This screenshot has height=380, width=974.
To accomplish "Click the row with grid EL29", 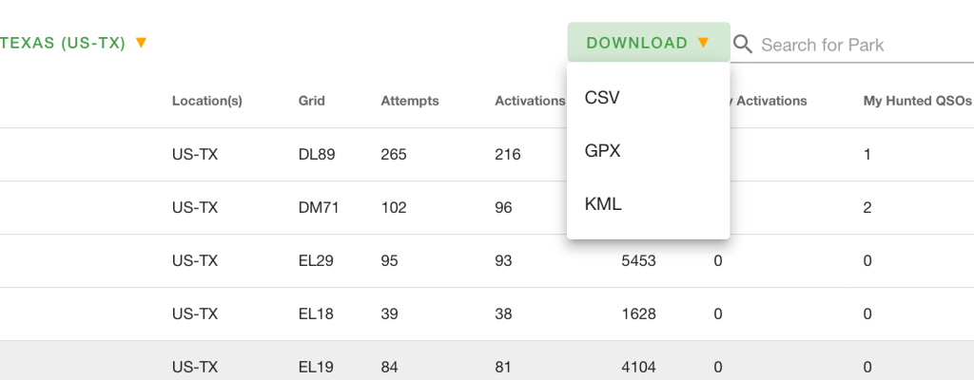I will click(x=316, y=260).
